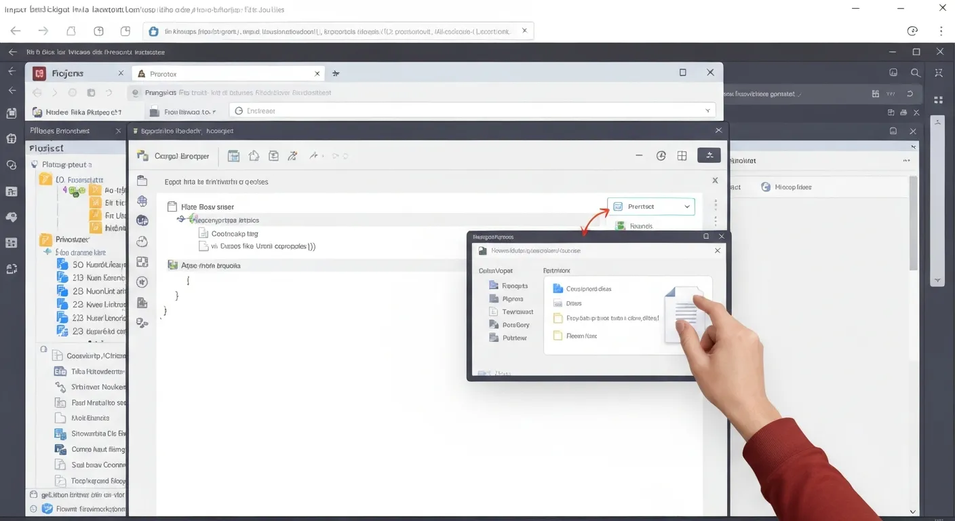The image size is (955, 521).
Task: Click the scroll-down arrow on the right scrollbar
Action: point(938,280)
